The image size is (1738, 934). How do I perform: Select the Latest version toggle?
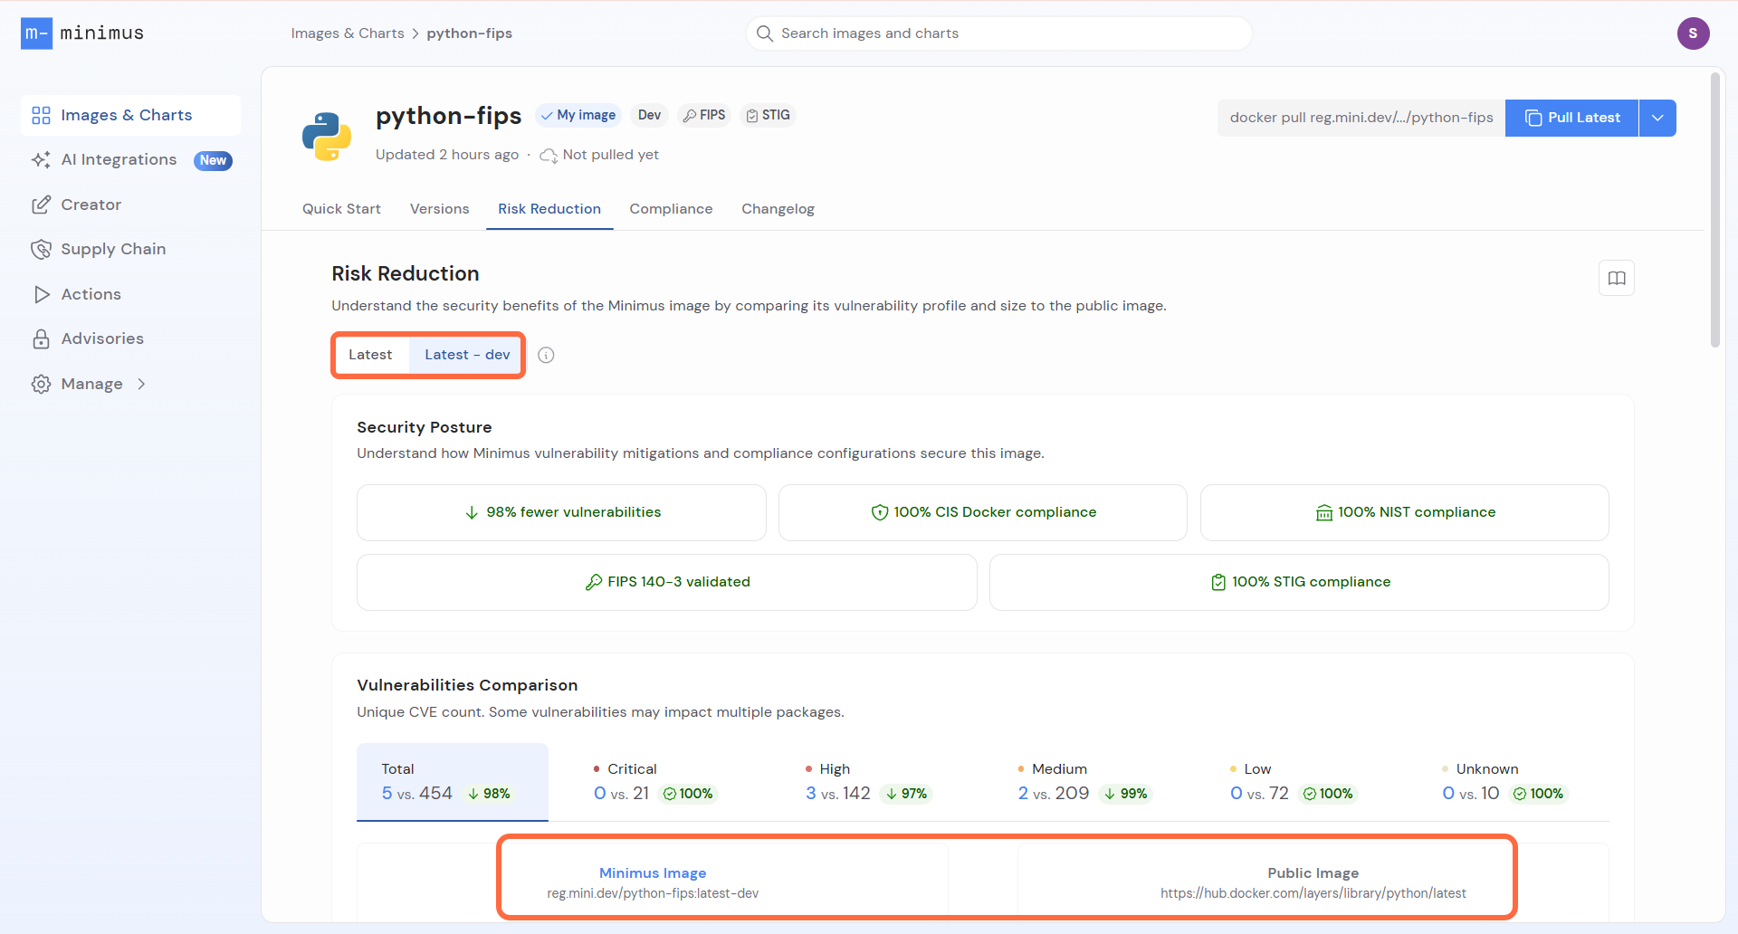[370, 355]
